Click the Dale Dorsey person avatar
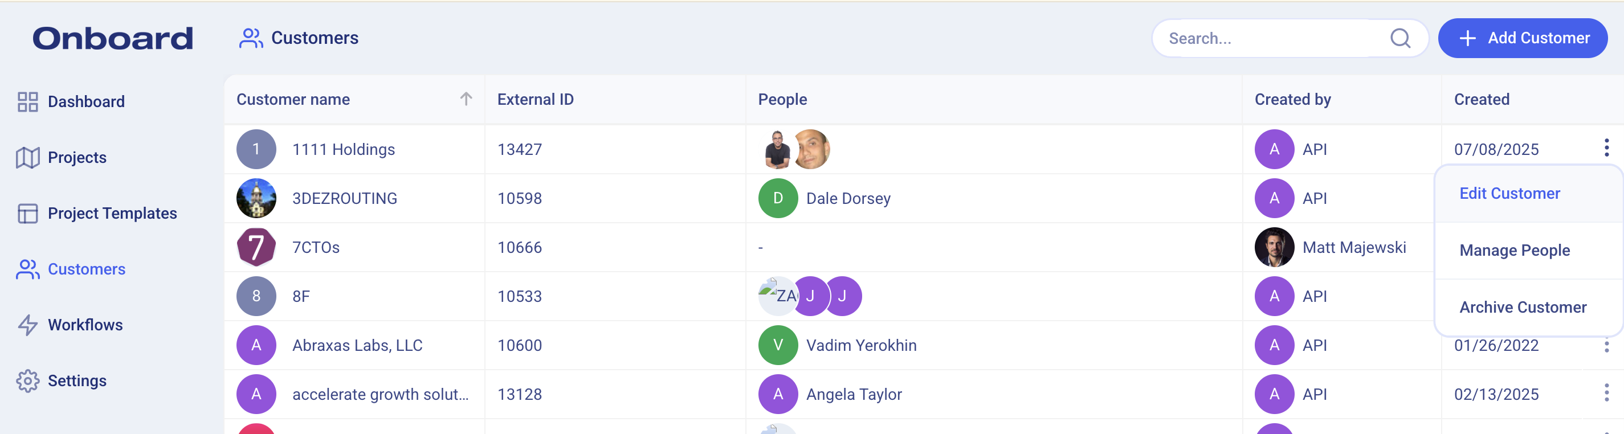Image resolution: width=1624 pixels, height=434 pixels. pyautogui.click(x=778, y=198)
